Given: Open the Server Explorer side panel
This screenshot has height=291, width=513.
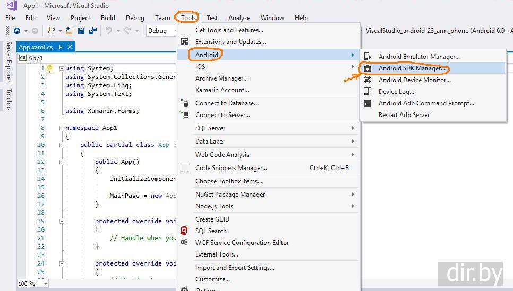Looking at the screenshot, I should 8,61.
